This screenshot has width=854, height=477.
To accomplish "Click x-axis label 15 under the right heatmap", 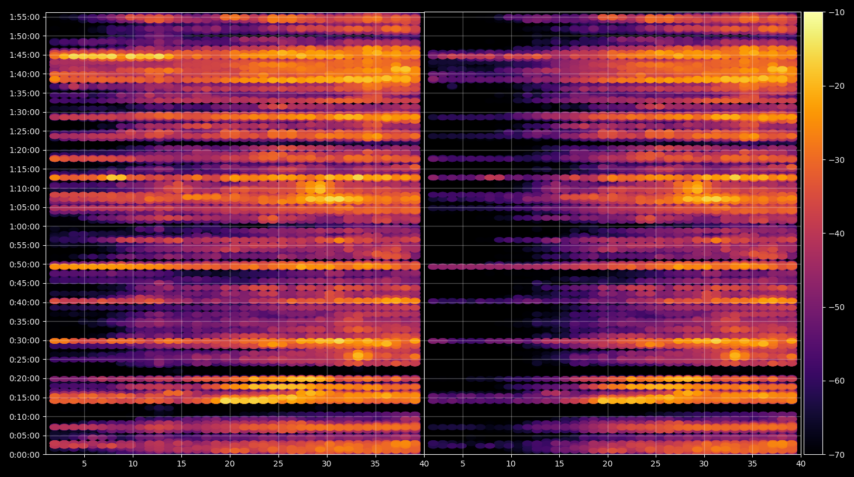I will pos(559,464).
